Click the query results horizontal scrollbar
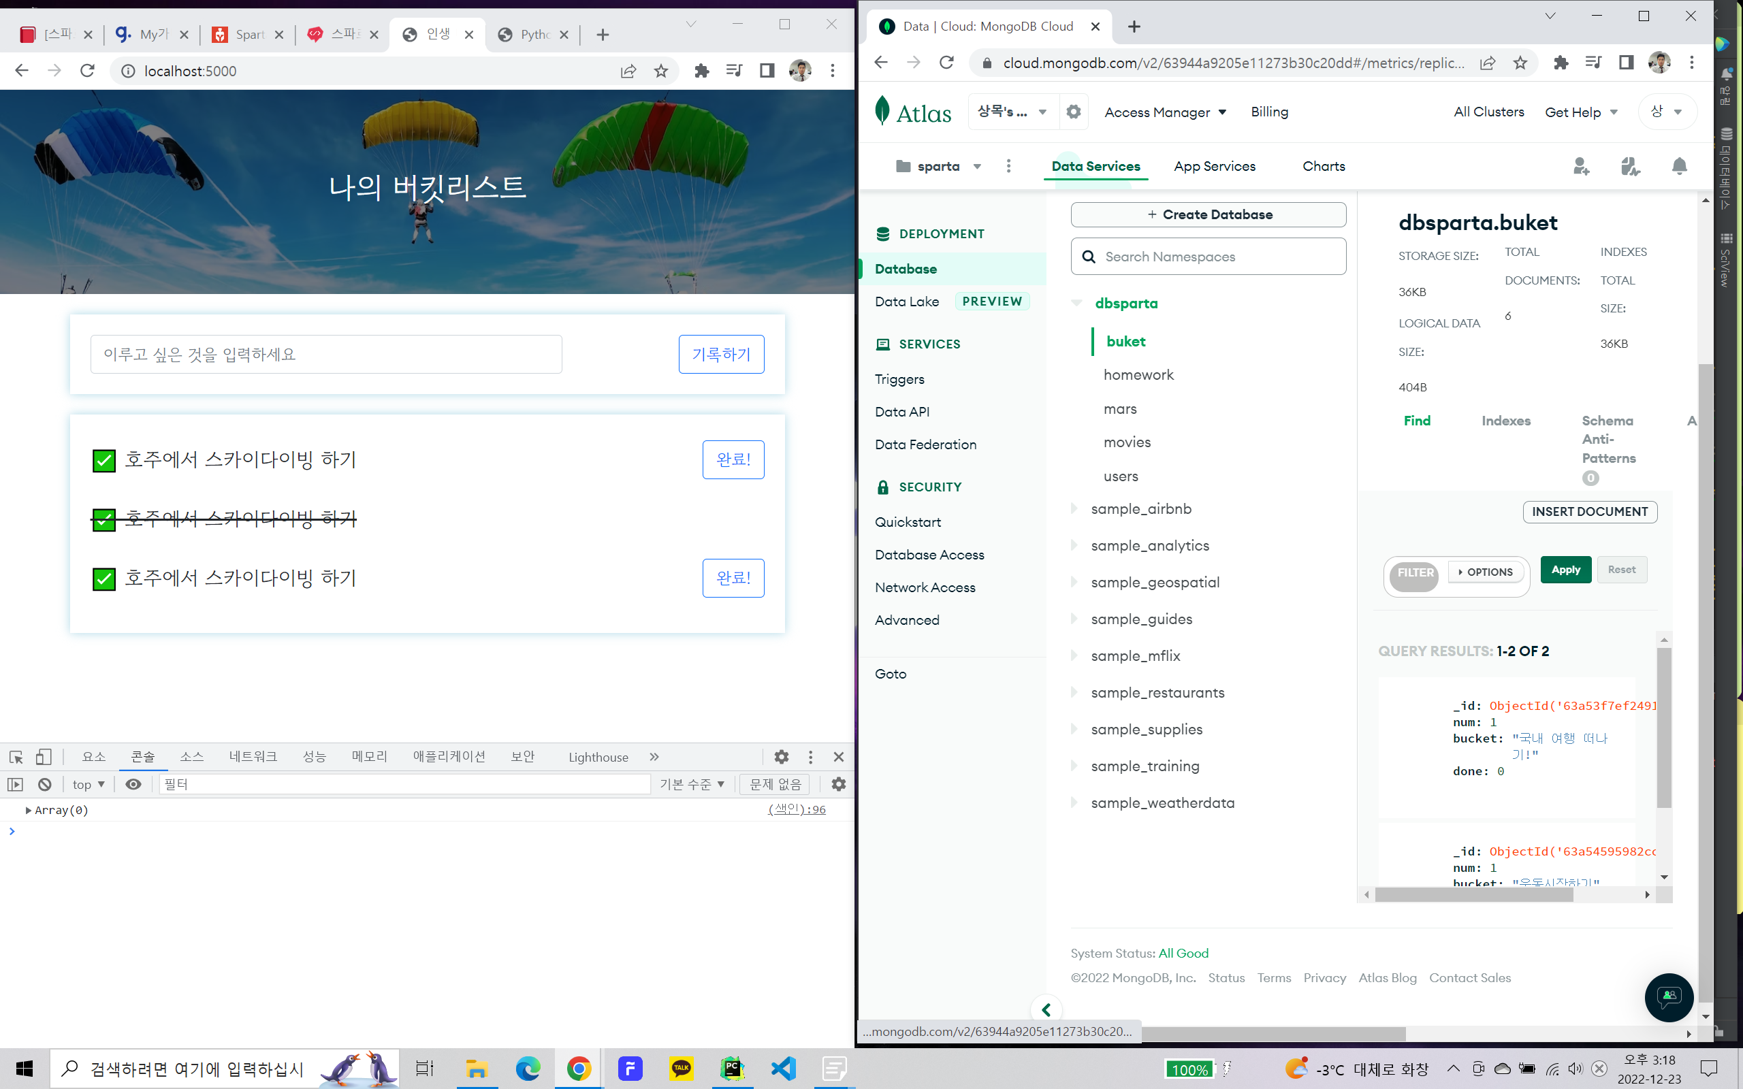This screenshot has height=1089, width=1743. [1473, 894]
